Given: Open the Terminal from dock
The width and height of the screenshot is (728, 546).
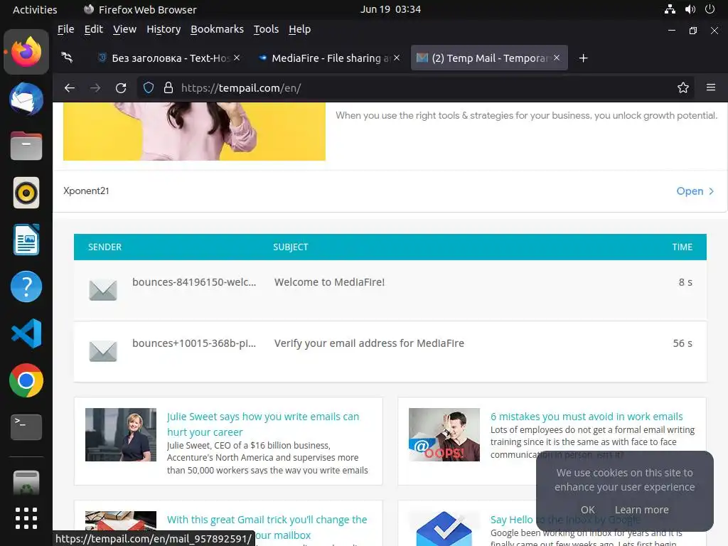Looking at the screenshot, I should click(26, 427).
